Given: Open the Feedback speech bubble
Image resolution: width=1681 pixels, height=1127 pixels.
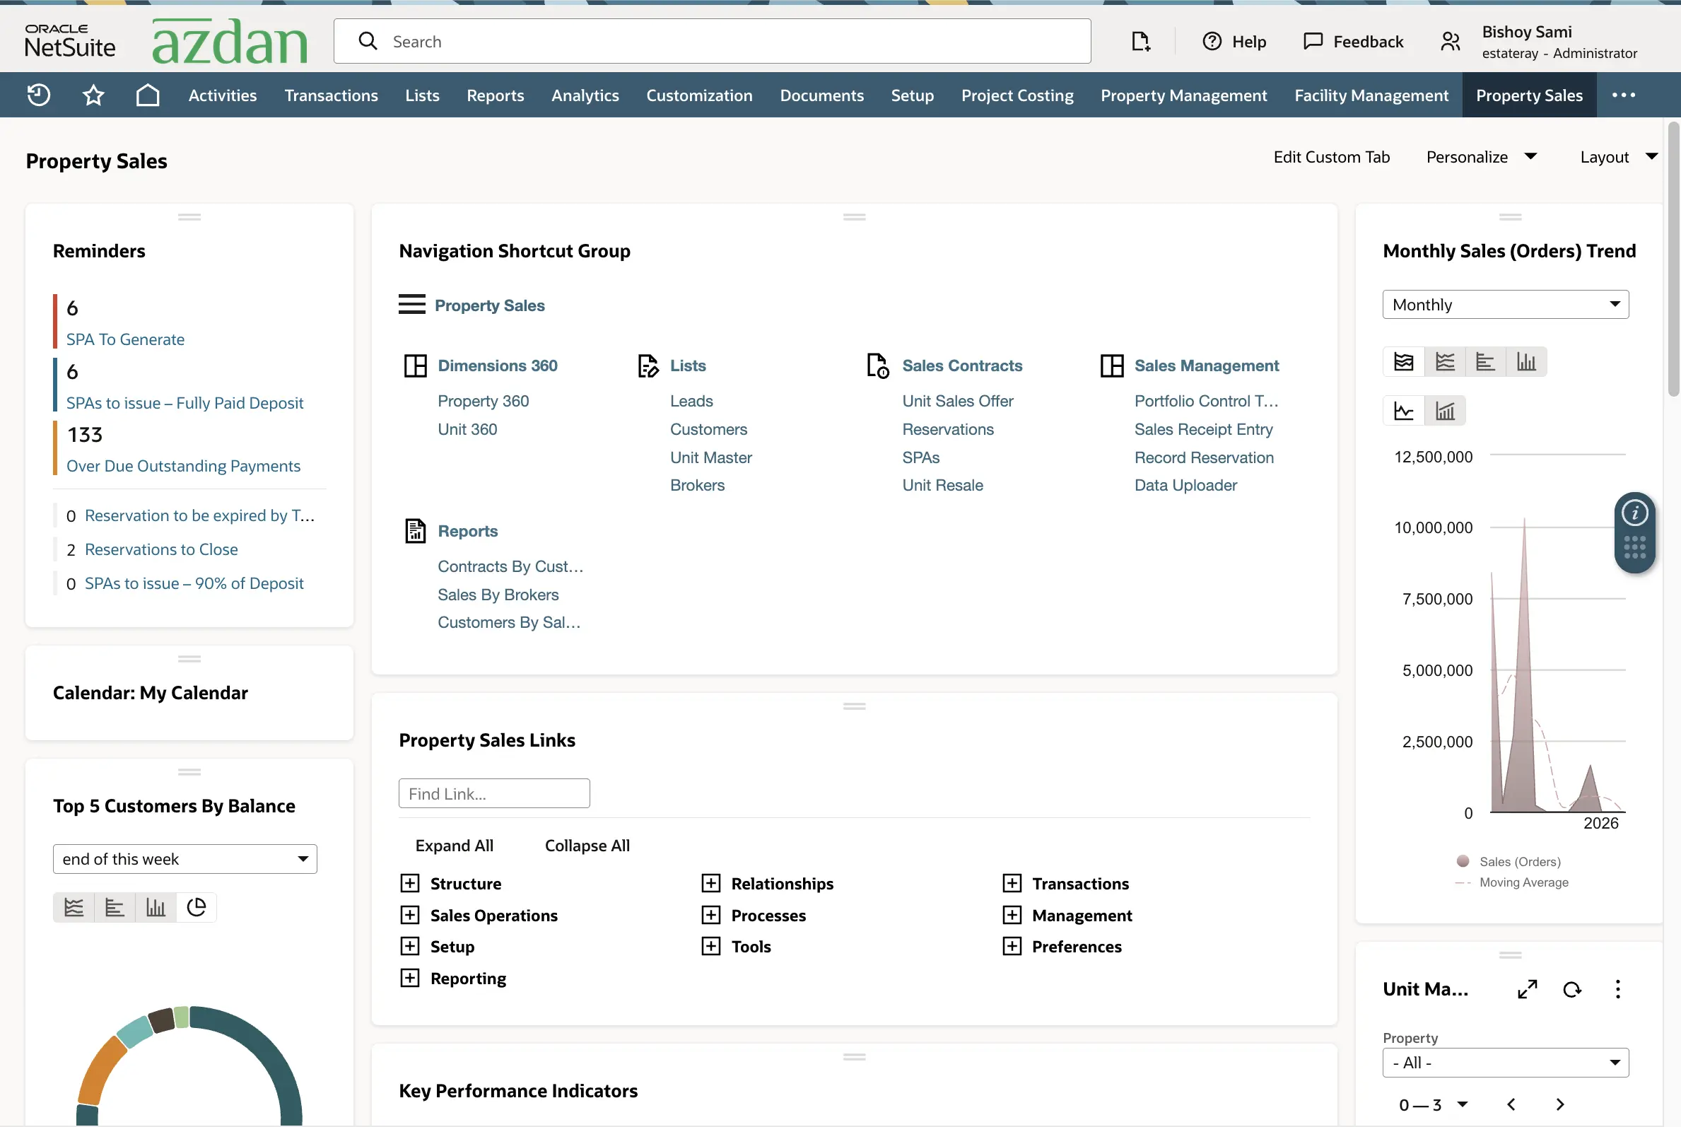Looking at the screenshot, I should pyautogui.click(x=1352, y=42).
